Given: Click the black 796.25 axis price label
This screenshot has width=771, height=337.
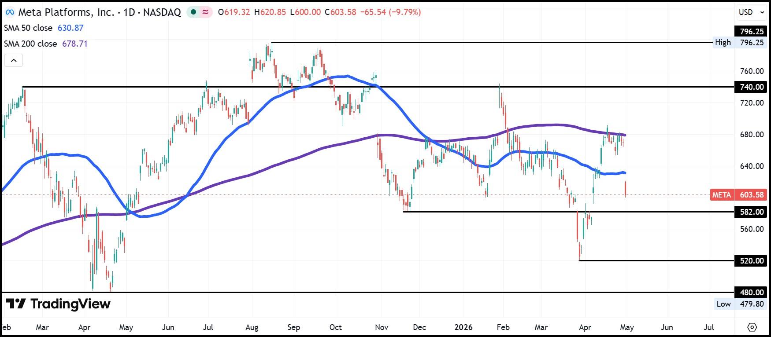Looking at the screenshot, I should [752, 31].
